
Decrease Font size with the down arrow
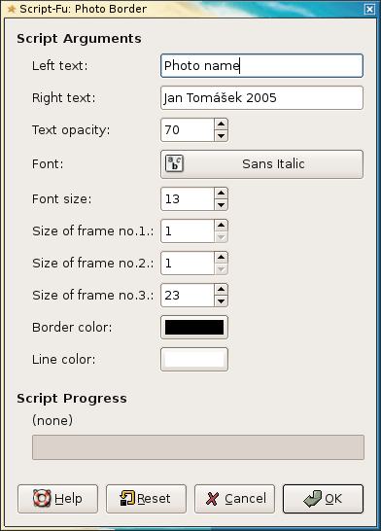(x=221, y=205)
